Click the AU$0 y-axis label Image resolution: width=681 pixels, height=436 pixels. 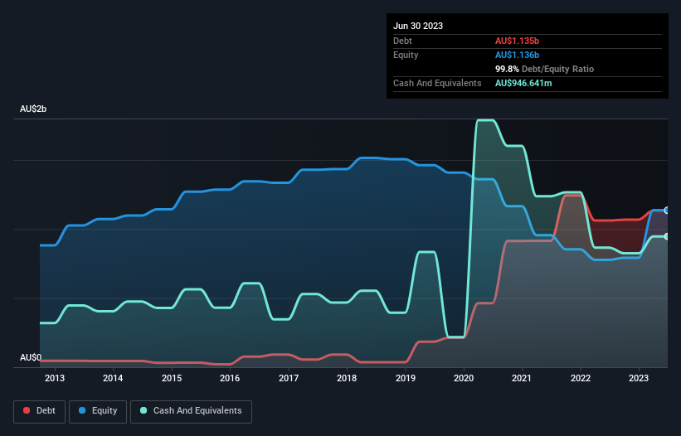pos(31,358)
